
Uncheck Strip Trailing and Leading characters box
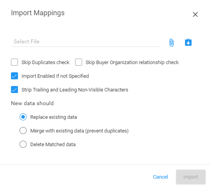pyautogui.click(x=14, y=90)
